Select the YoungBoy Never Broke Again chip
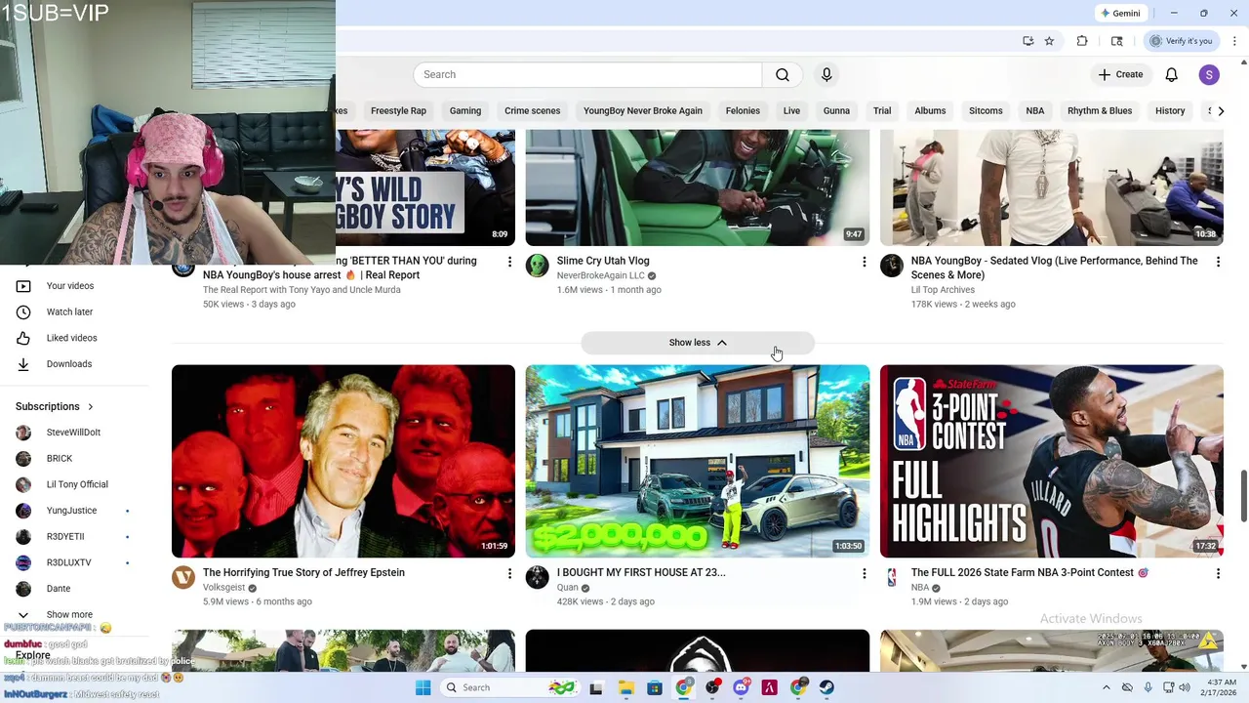Screen dimensions: 1249x703 tap(642, 111)
